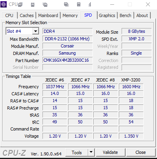Viewport: 157px width, 159px height.
Task: Click the DDR4 memory type field
Action: 68,31
